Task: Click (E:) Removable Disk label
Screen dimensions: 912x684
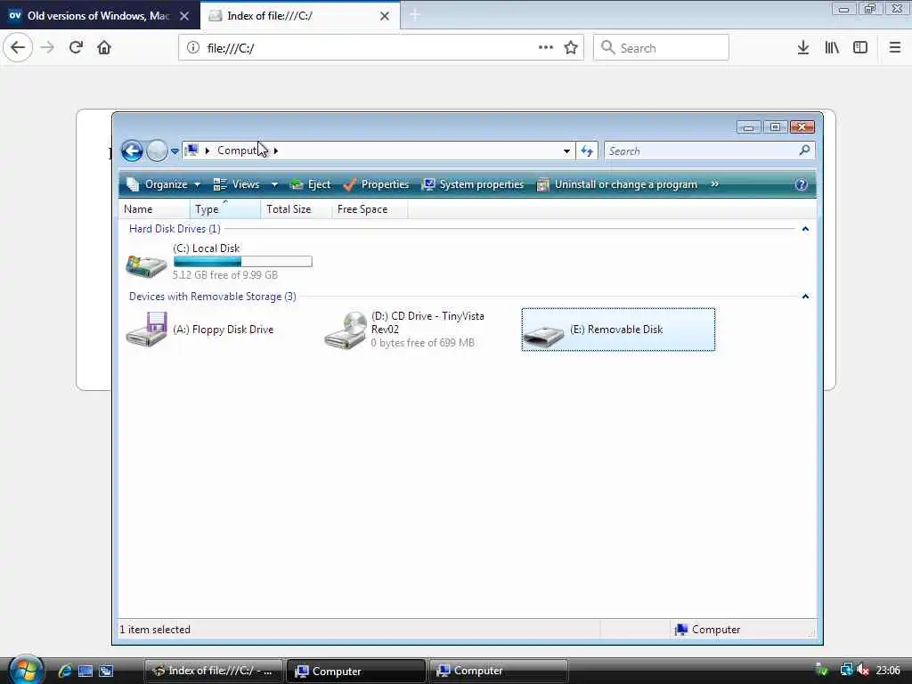Action: point(616,330)
